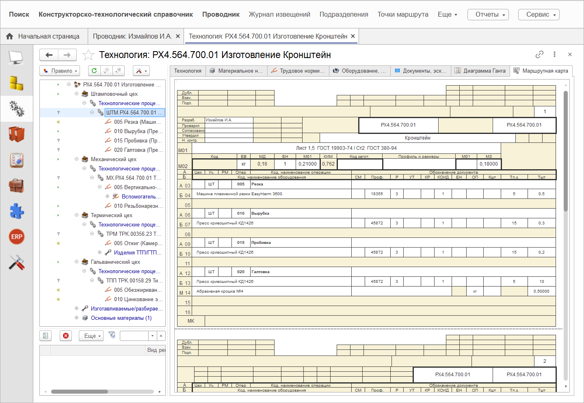Add Технология page to favorites with the star

click(x=88, y=55)
